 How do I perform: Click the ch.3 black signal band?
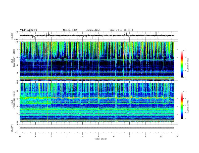point(97,128)
